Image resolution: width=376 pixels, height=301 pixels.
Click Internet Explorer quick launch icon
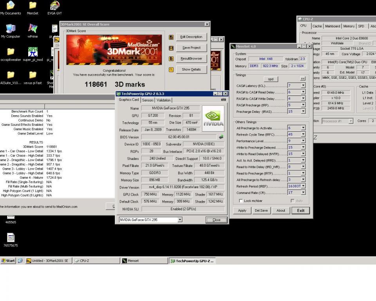click(20, 261)
